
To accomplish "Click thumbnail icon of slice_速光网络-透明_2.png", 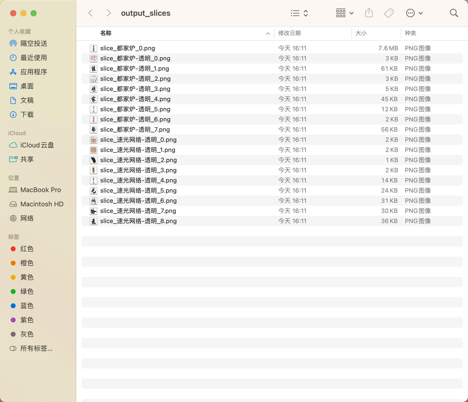I will [x=94, y=160].
